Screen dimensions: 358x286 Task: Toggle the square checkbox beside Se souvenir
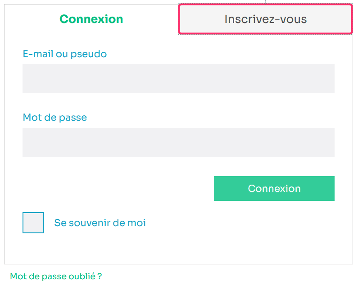click(x=33, y=222)
